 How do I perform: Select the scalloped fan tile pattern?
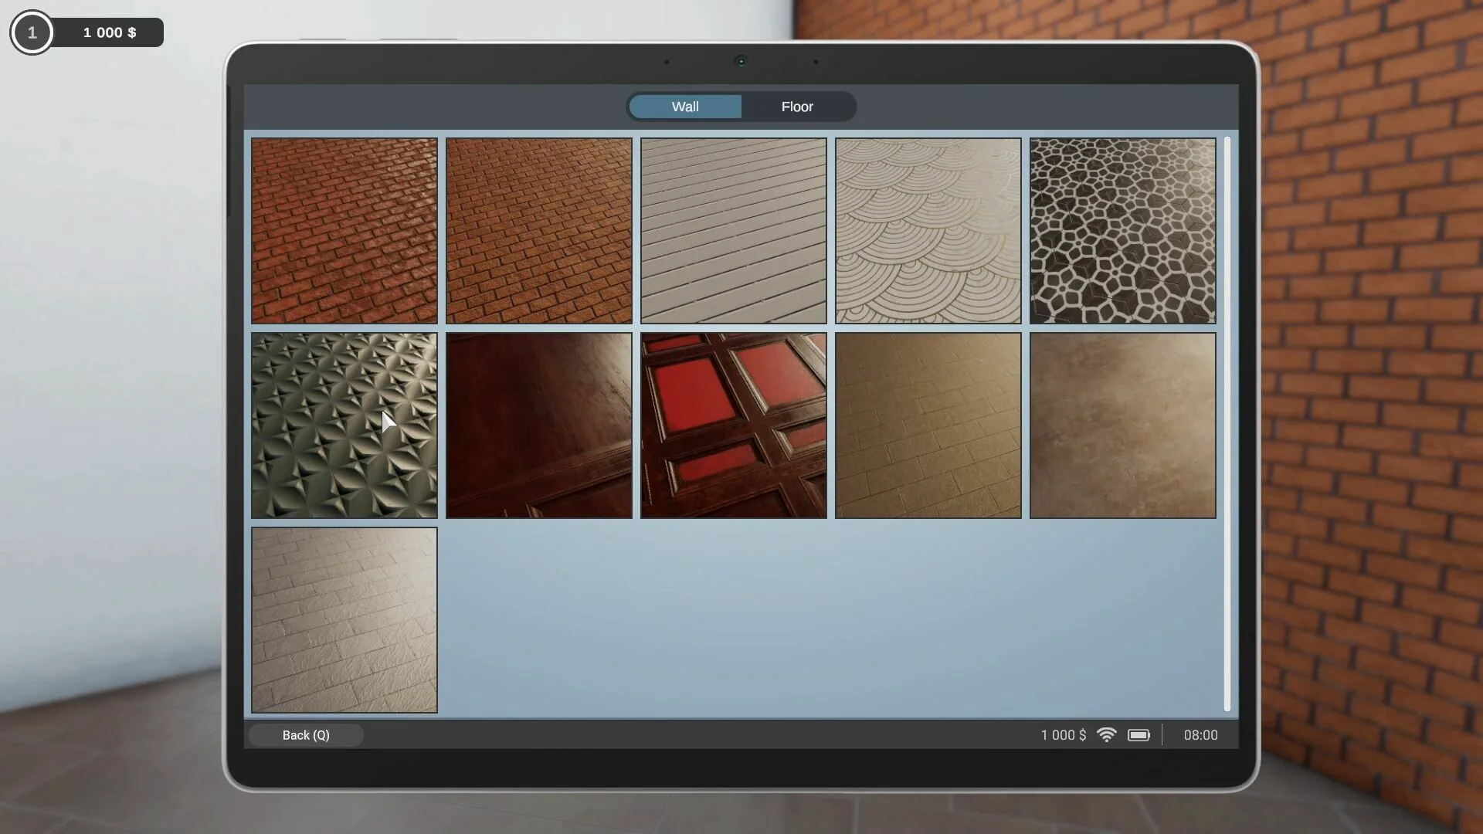928,231
